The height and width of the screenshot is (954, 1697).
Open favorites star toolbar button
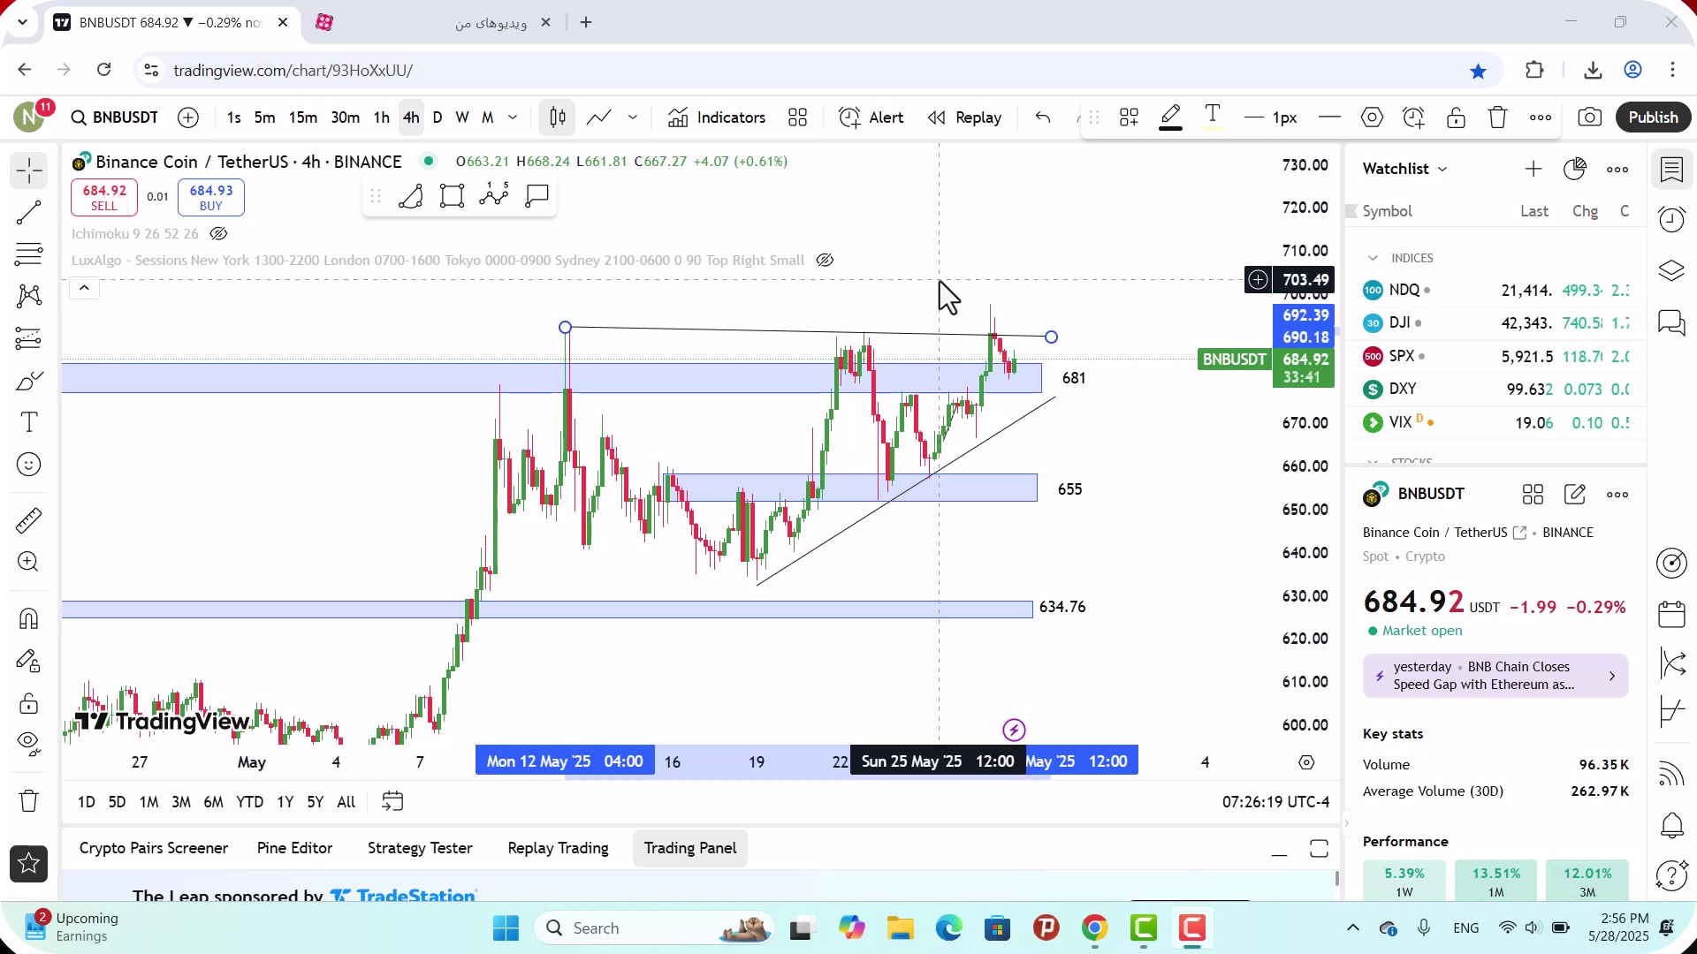tap(29, 864)
